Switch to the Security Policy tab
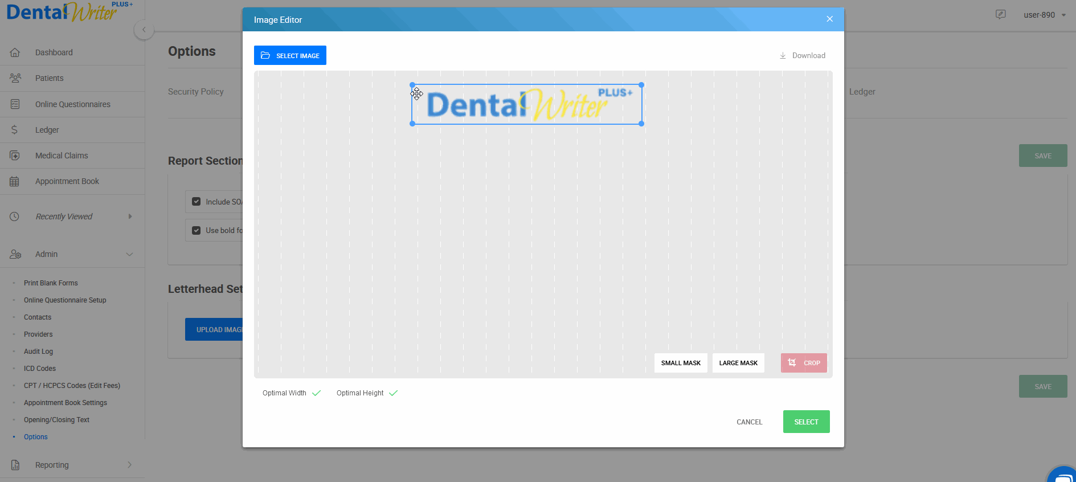The width and height of the screenshot is (1076, 482). point(195,92)
